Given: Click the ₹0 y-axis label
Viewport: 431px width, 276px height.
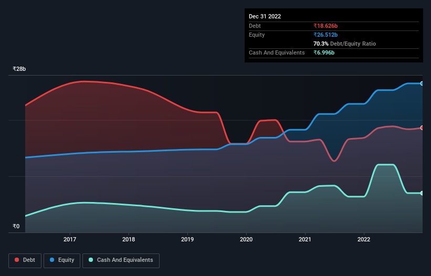Looking at the screenshot, I should pos(16,226).
